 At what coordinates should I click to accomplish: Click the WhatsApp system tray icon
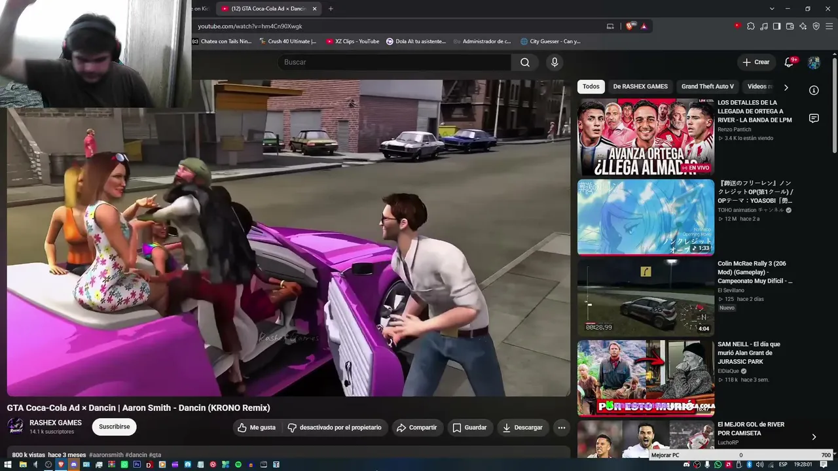(718, 464)
